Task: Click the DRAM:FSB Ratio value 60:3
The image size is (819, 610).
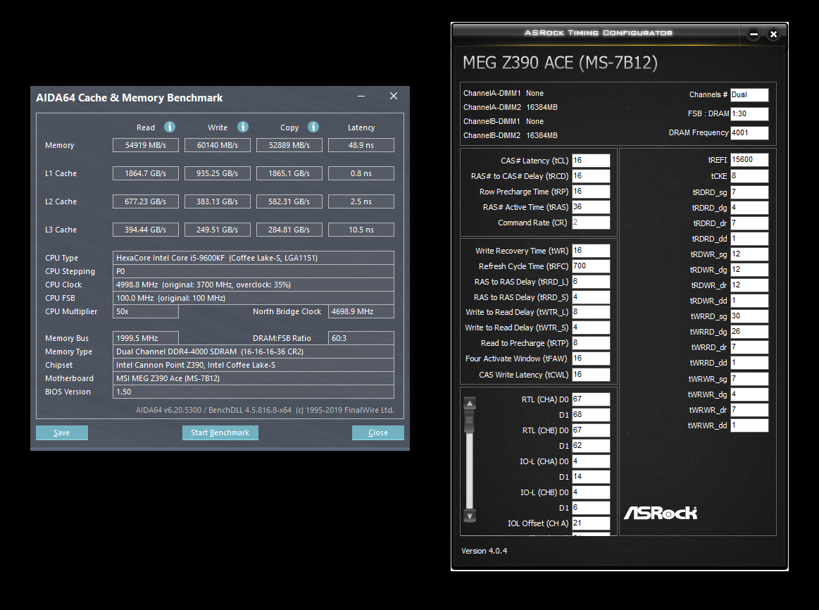Action: [361, 338]
